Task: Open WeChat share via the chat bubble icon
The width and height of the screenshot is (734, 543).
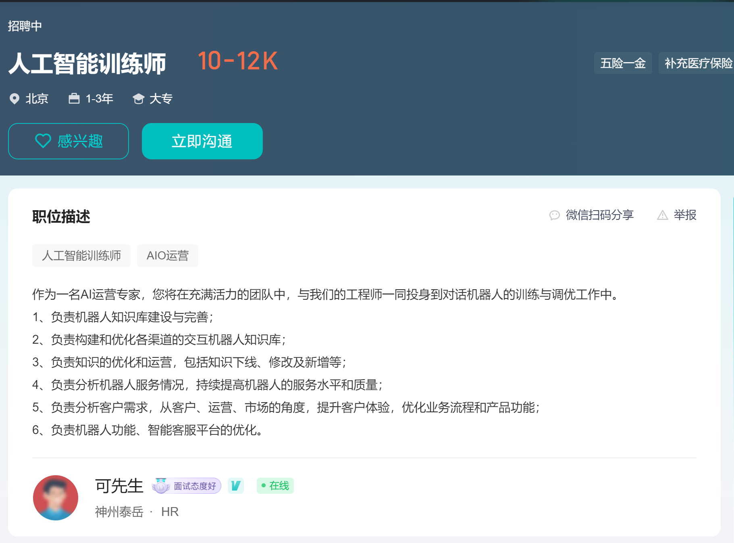Action: [555, 215]
